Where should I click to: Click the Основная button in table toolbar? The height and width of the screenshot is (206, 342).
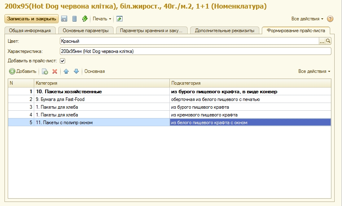[x=94, y=71]
